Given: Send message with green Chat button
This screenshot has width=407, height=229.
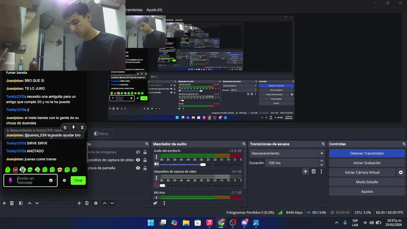Looking at the screenshot, I should click(78, 180).
